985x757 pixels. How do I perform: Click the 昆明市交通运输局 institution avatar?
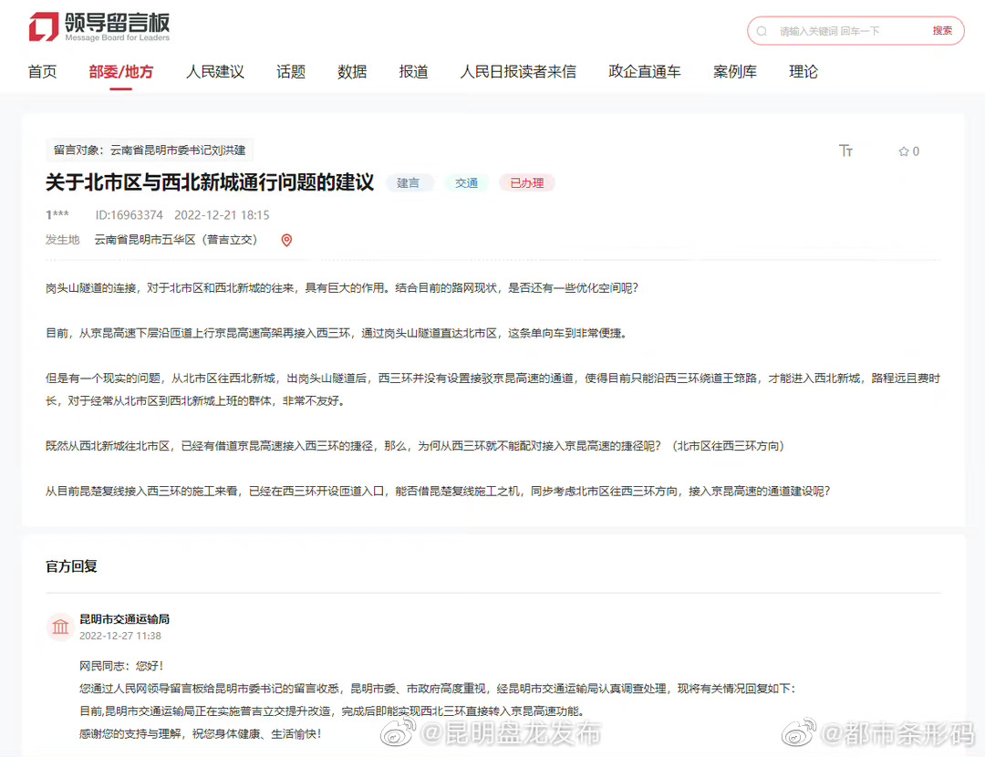pos(60,627)
